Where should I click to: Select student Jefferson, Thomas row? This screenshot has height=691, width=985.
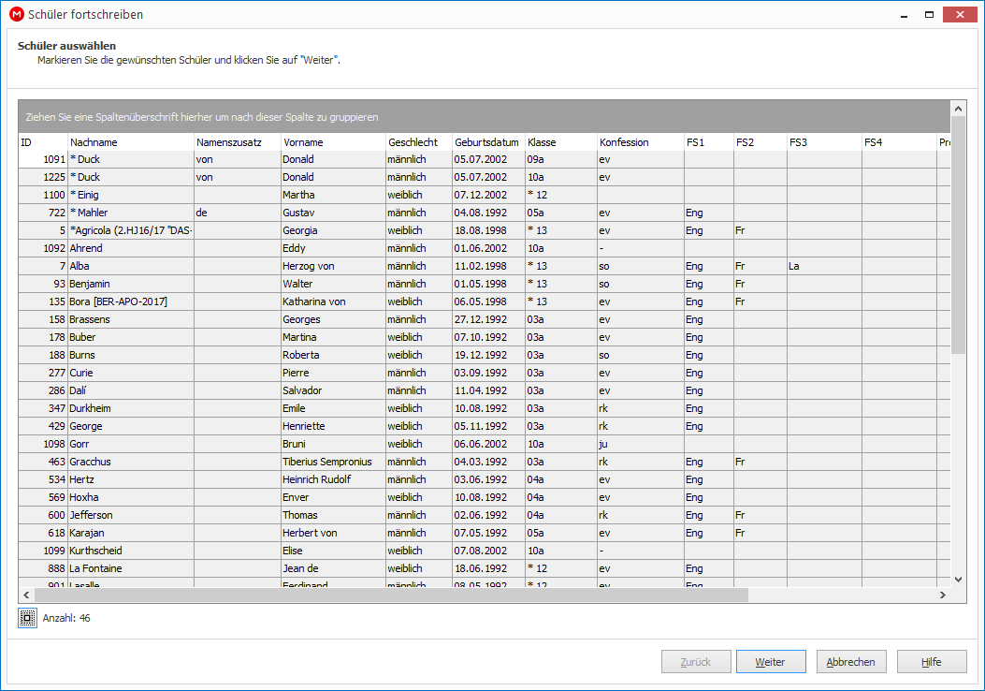(x=484, y=515)
